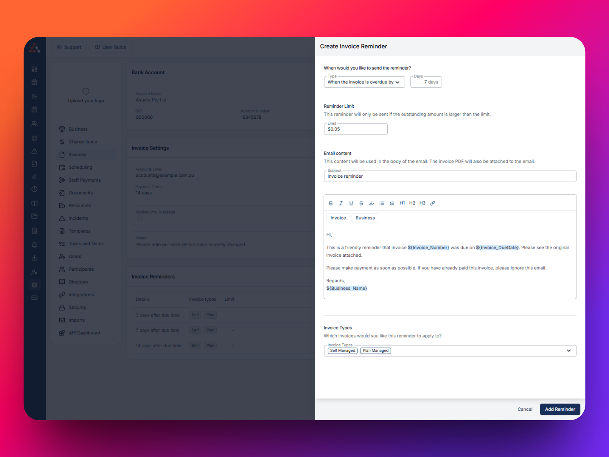Open the Days field set to 7 days
This screenshot has height=457, width=609.
(426, 82)
